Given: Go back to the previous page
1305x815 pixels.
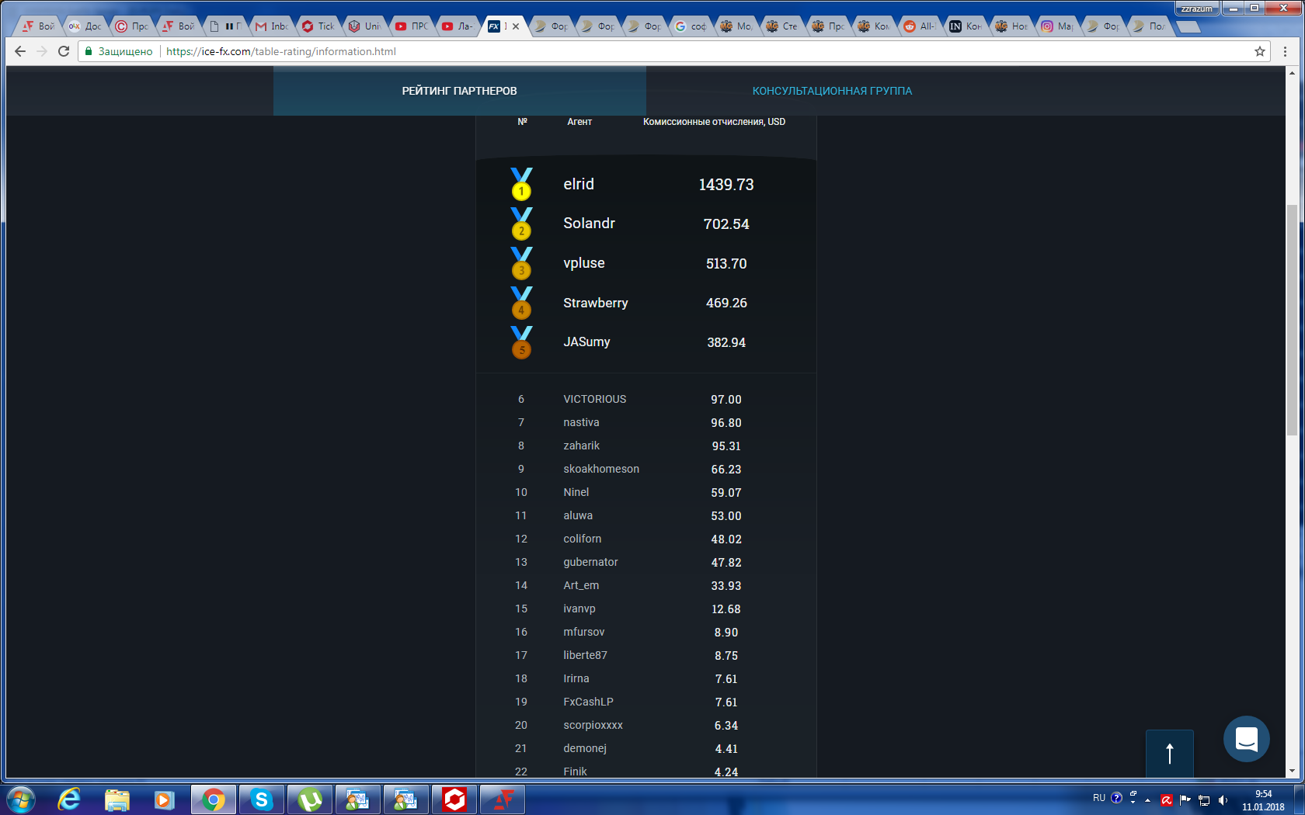Looking at the screenshot, I should tap(20, 51).
